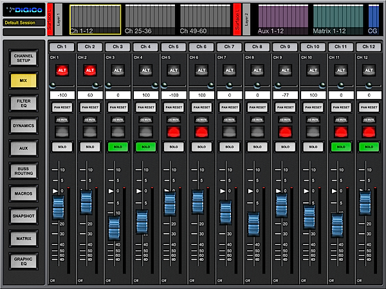Click PAN RESET on channel 4
Viewport: 386px width, 289px height.
point(146,107)
